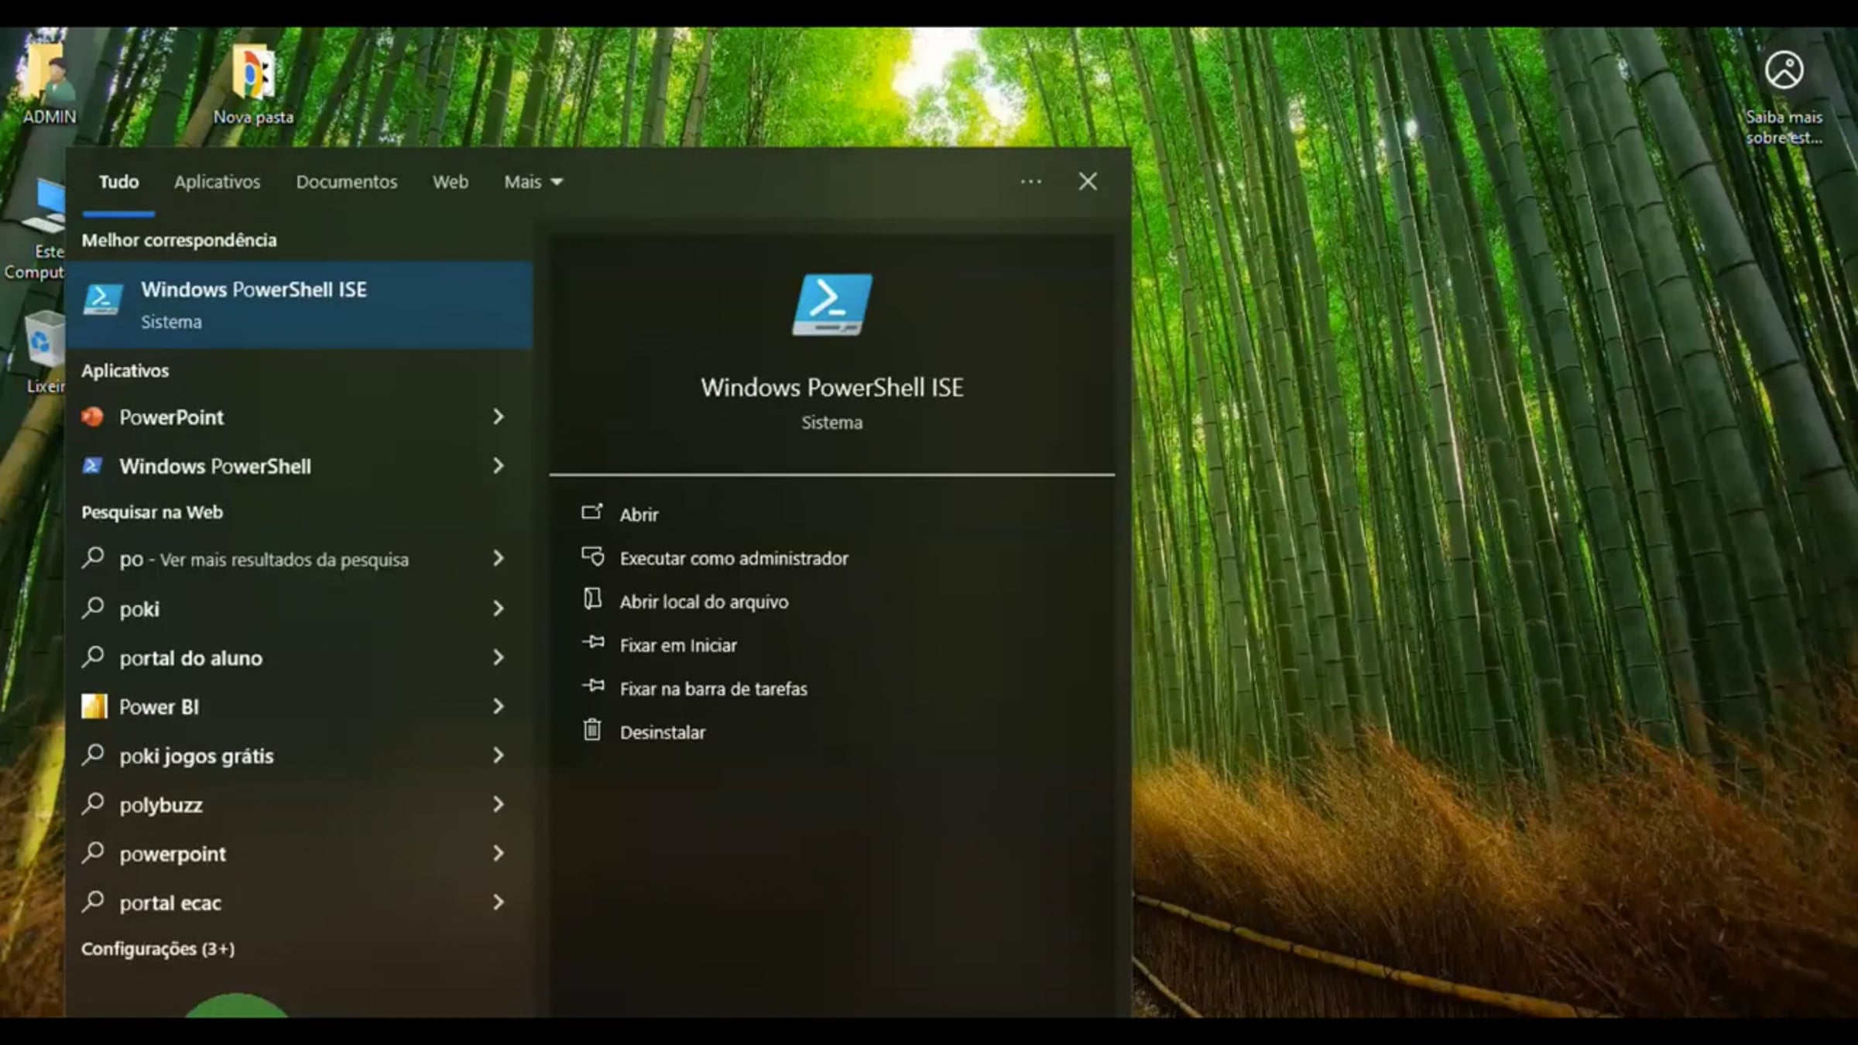Toggle Fixar em Iniciar

(677, 645)
